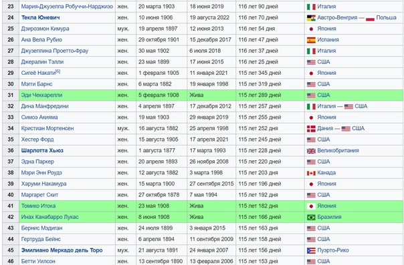
Task: Open Бразилия country link
Action: [x=329, y=217]
